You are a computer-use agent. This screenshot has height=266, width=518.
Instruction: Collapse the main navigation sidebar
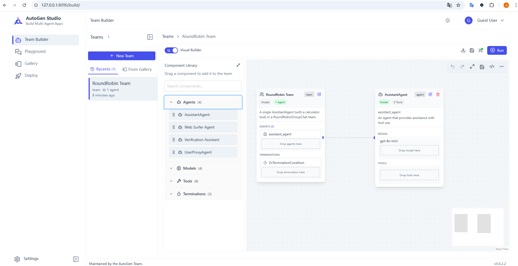[x=76, y=259]
